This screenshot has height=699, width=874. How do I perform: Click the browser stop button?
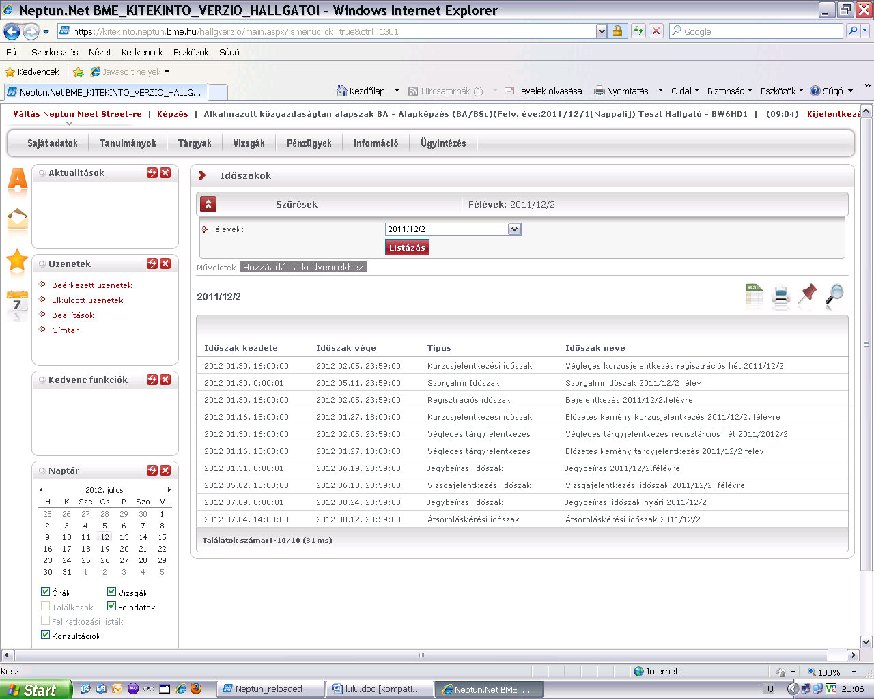pos(656,31)
